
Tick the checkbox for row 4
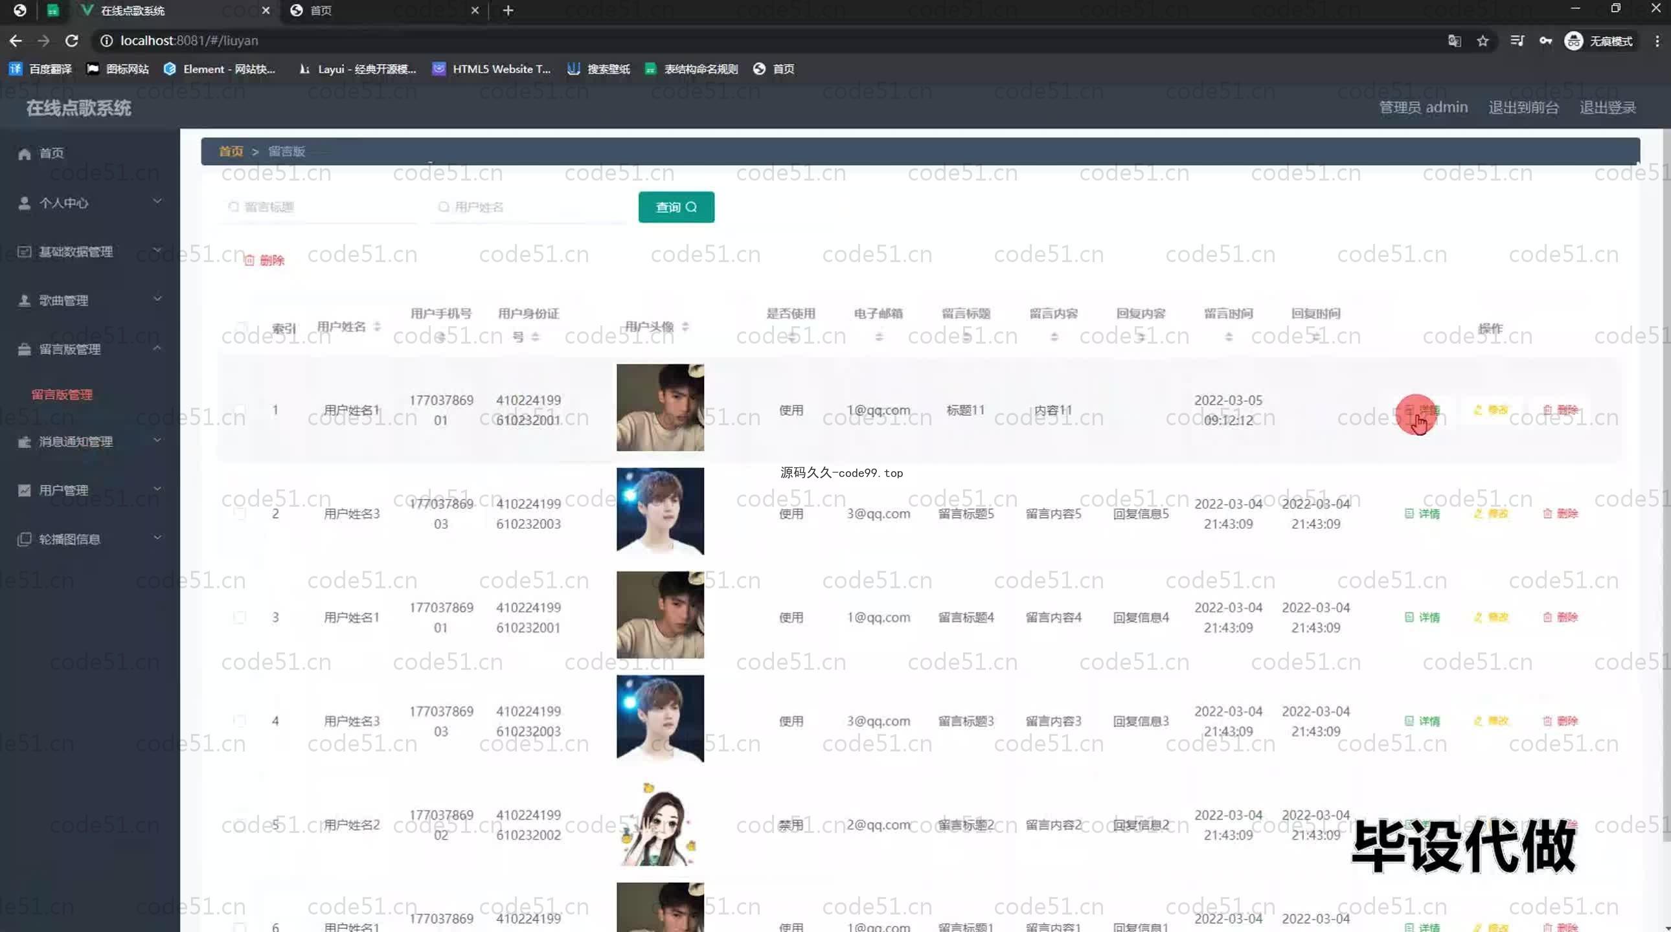[240, 722]
